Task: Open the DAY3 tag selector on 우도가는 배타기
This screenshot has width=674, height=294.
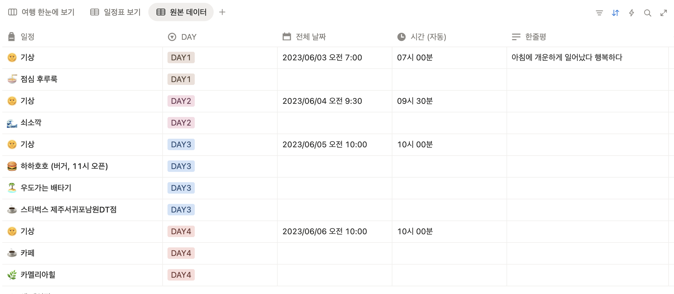Action: 181,188
